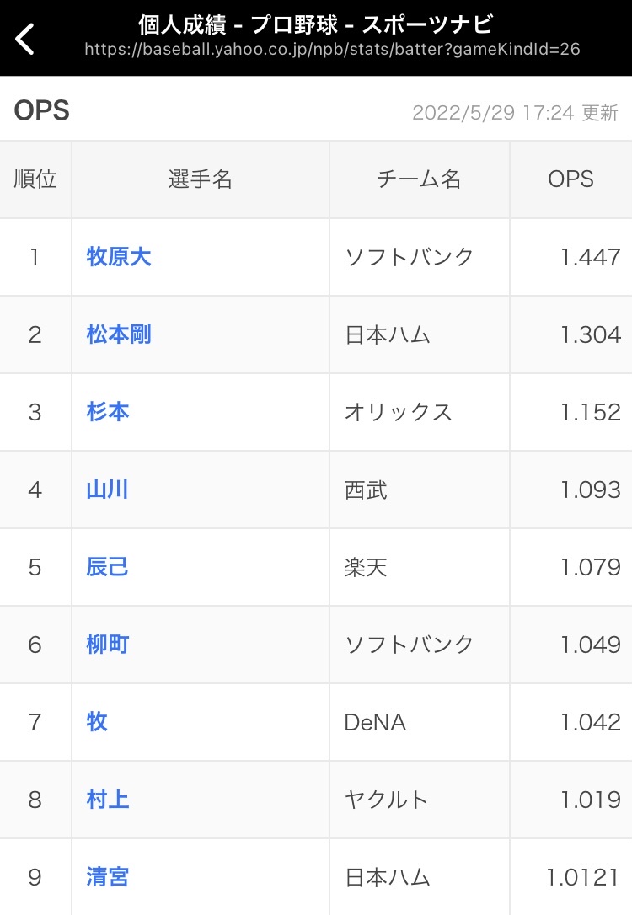Open player link 辰己
The image size is (632, 915).
click(107, 567)
